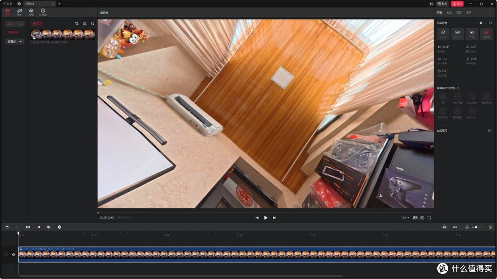Edit the field of view 80.0° value
The width and height of the screenshot is (497, 279).
click(x=445, y=47)
